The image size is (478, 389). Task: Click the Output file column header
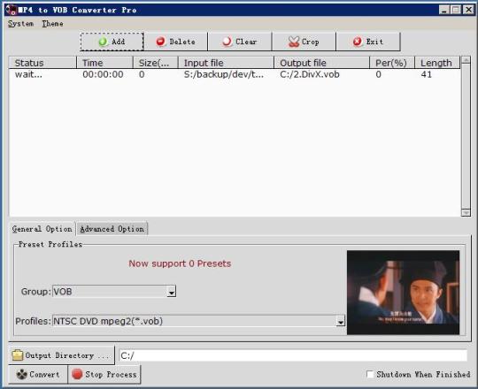321,63
